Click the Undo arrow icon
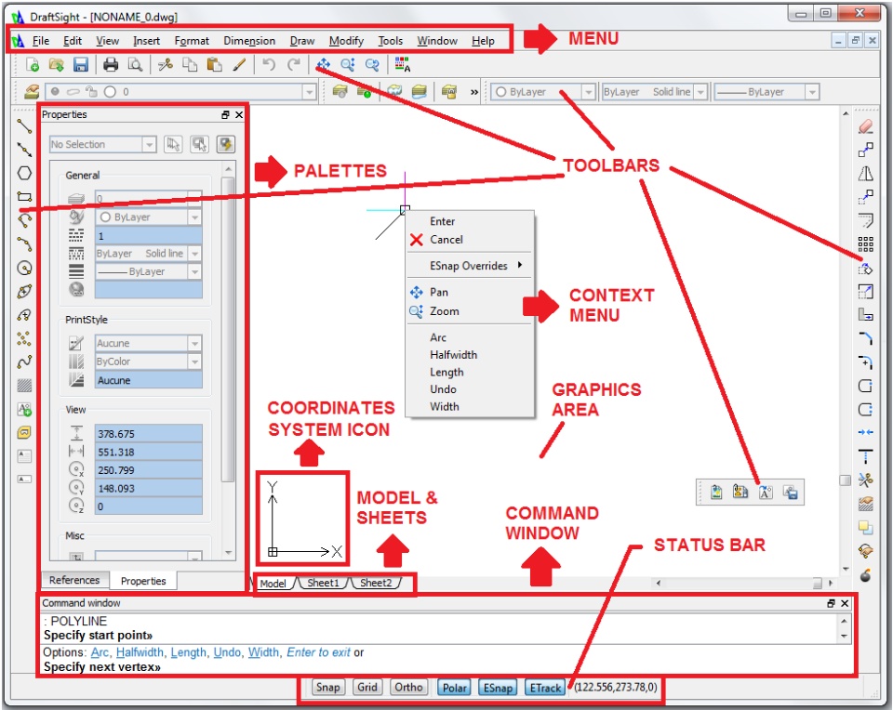Screen dimensions: 893x710 (x=269, y=65)
